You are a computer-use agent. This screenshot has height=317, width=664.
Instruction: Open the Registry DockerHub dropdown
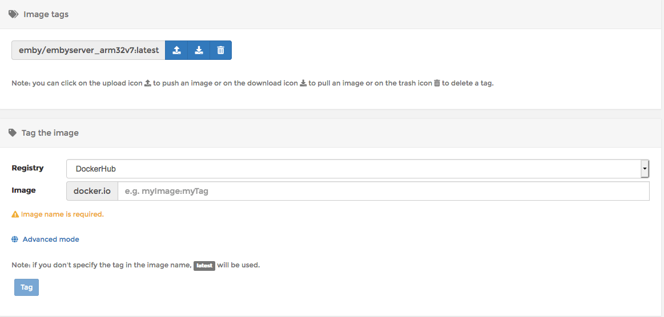[358, 169]
